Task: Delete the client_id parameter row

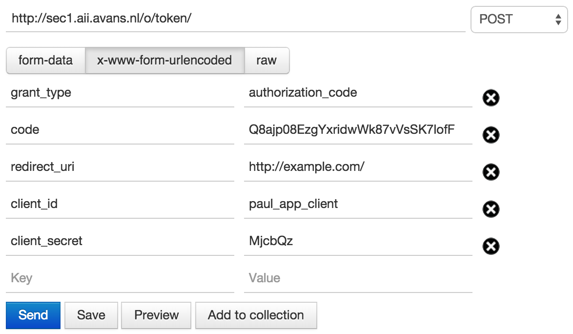Action: tap(491, 209)
